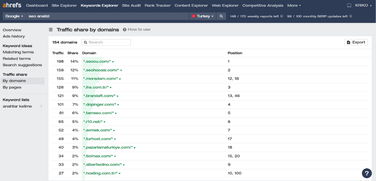Image resolution: width=376 pixels, height=181 pixels.
Task: Click the How to use help link
Action: click(137, 29)
